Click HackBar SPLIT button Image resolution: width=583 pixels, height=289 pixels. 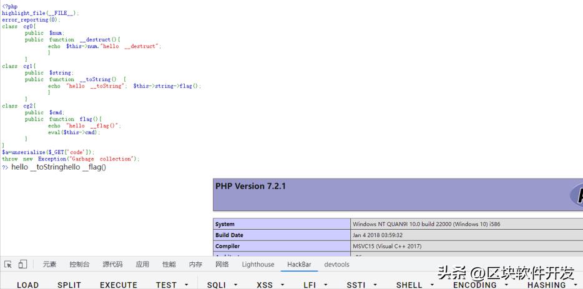click(x=69, y=285)
